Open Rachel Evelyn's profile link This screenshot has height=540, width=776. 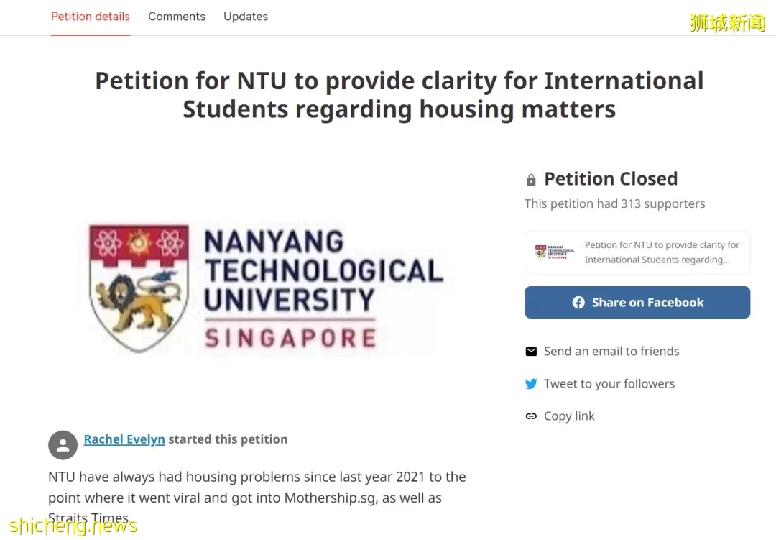click(x=124, y=439)
